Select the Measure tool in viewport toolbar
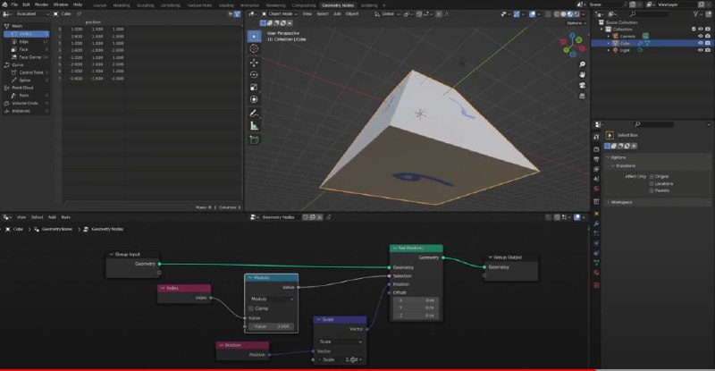The width and height of the screenshot is (715, 371). [x=254, y=126]
